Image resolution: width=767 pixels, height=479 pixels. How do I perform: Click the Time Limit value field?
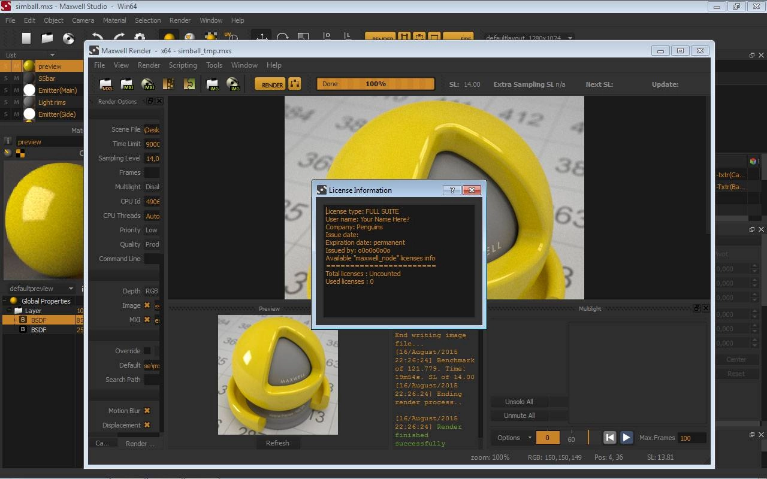pos(152,144)
